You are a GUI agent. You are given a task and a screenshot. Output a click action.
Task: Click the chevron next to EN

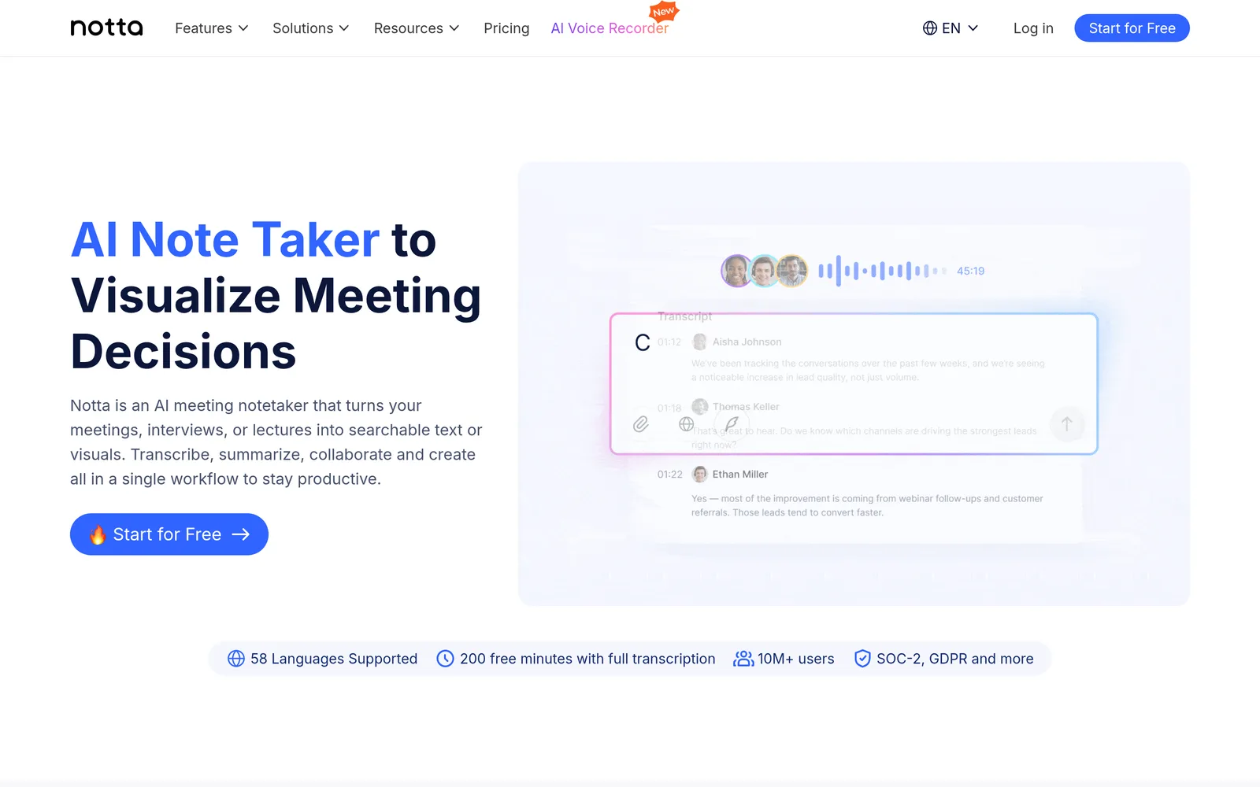pyautogui.click(x=973, y=28)
